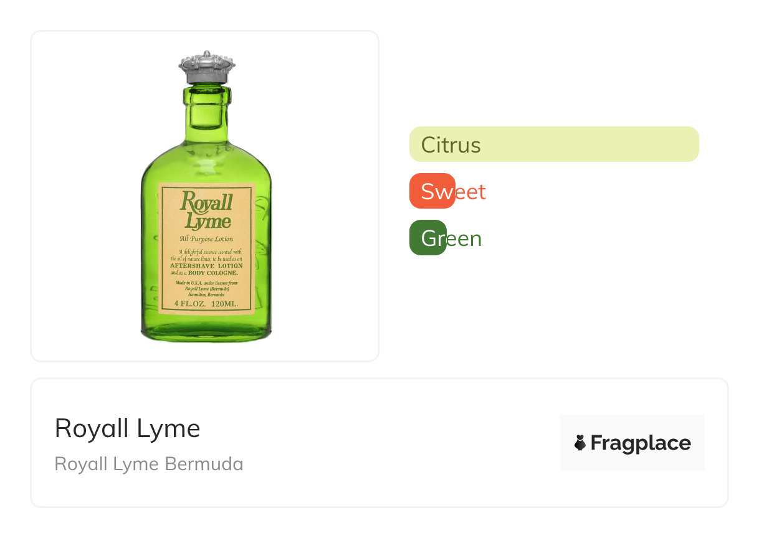Click 'Hamilton, Bermuda' line on the label

[x=206, y=294]
